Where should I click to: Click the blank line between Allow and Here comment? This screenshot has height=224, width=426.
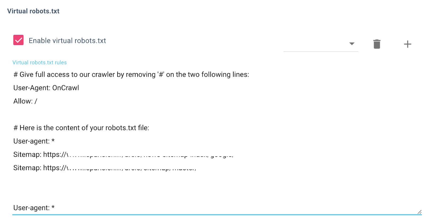click(217, 114)
